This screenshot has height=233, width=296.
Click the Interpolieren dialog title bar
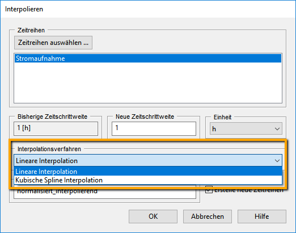(x=148, y=9)
